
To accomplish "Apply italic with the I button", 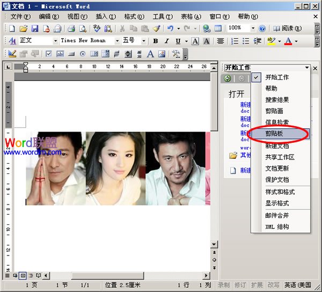I will pyautogui.click(x=167, y=41).
